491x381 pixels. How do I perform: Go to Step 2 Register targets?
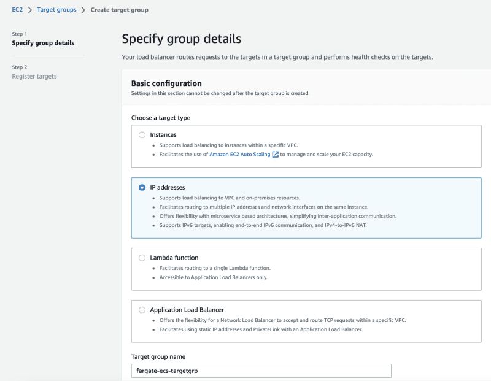(x=34, y=77)
